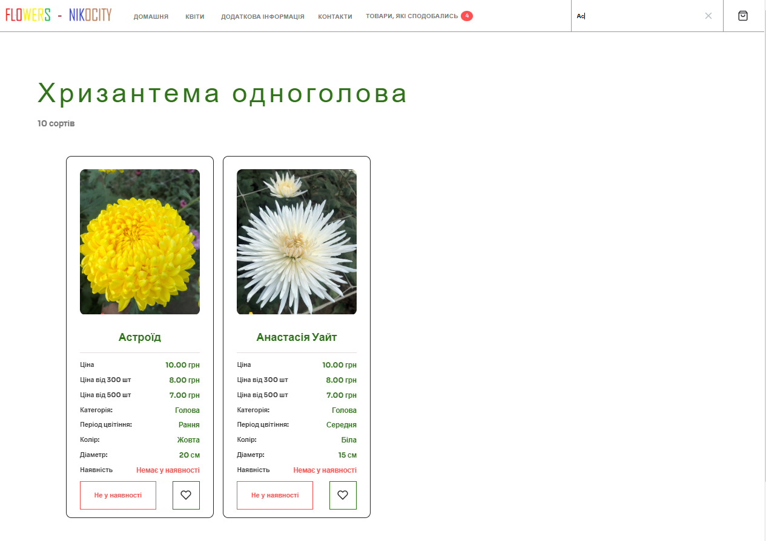Screen dimensions: 766x541
Task: Click the 10 сортів count text
Action: [x=56, y=123]
